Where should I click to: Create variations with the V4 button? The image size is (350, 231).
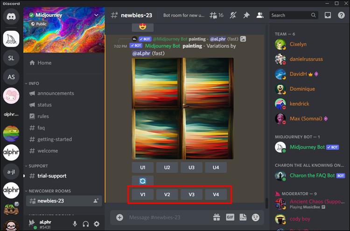[216, 195]
